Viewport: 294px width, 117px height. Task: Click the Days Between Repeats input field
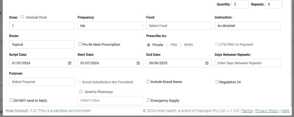click(x=247, y=63)
